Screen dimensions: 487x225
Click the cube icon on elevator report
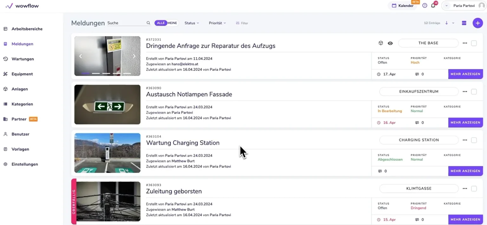381,43
